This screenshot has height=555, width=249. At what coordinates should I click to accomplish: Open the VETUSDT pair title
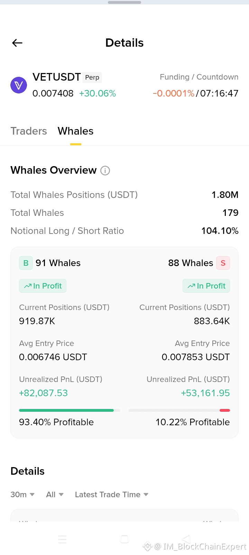point(57,77)
